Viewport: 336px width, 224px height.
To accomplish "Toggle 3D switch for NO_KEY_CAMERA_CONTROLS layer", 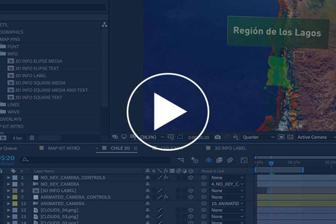I will click(191, 177).
